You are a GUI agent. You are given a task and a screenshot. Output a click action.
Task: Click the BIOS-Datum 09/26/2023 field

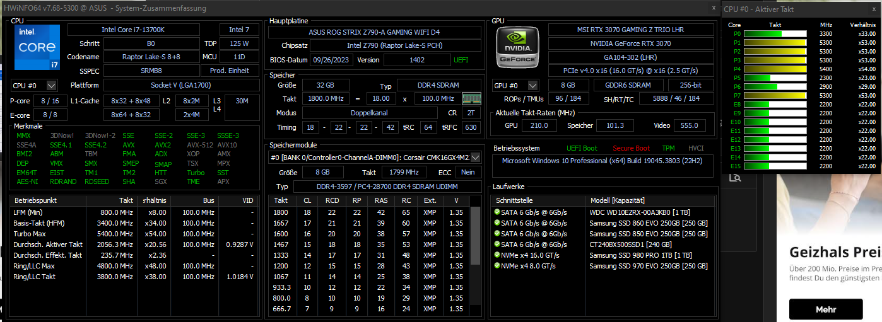tap(331, 60)
